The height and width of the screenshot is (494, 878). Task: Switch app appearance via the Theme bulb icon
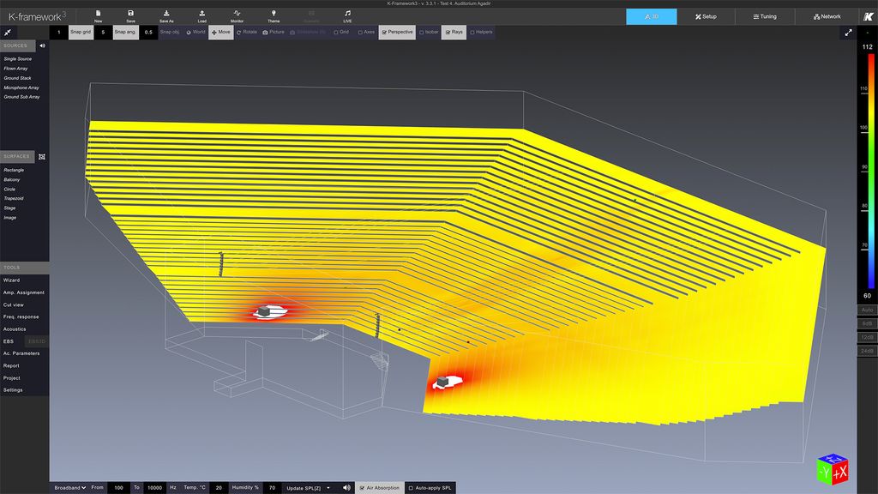point(273,14)
